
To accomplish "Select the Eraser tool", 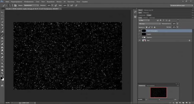I will click(2, 44).
